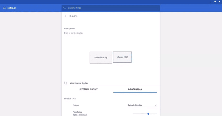The height and width of the screenshot is (116, 222).
Task: Go back using the Displays arrow
Action: (65, 16)
